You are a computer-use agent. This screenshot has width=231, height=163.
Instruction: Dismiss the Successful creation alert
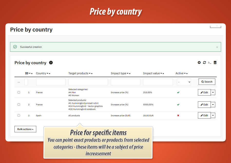coord(217,47)
